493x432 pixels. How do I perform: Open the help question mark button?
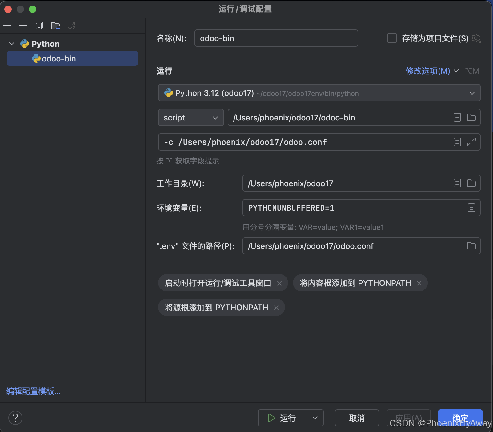15,418
